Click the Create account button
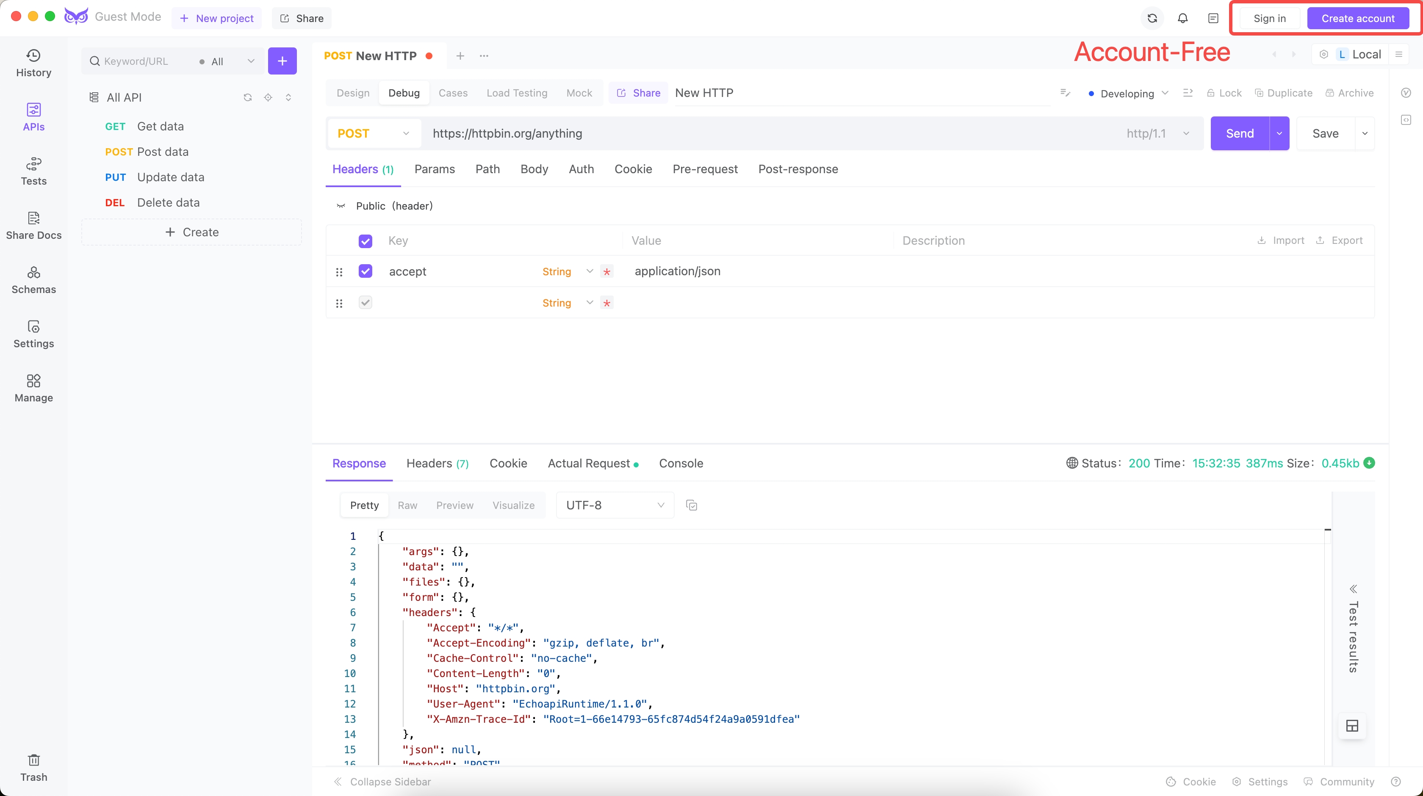Viewport: 1423px width, 796px height. click(x=1359, y=18)
